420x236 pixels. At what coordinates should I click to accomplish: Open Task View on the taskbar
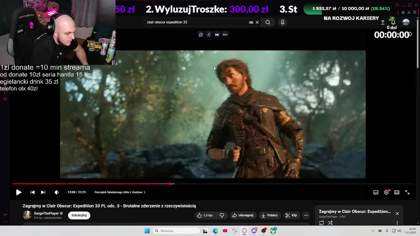point(205,231)
